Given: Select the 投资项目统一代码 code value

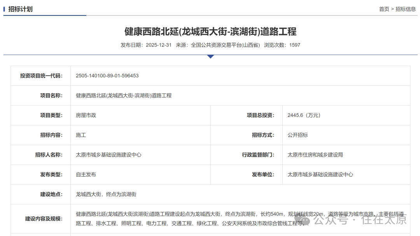Looking at the screenshot, I should point(107,76).
